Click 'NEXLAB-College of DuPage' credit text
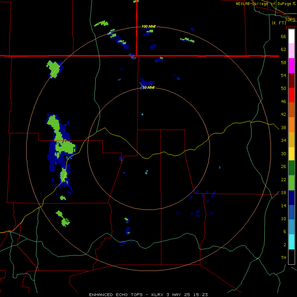 [264, 4]
